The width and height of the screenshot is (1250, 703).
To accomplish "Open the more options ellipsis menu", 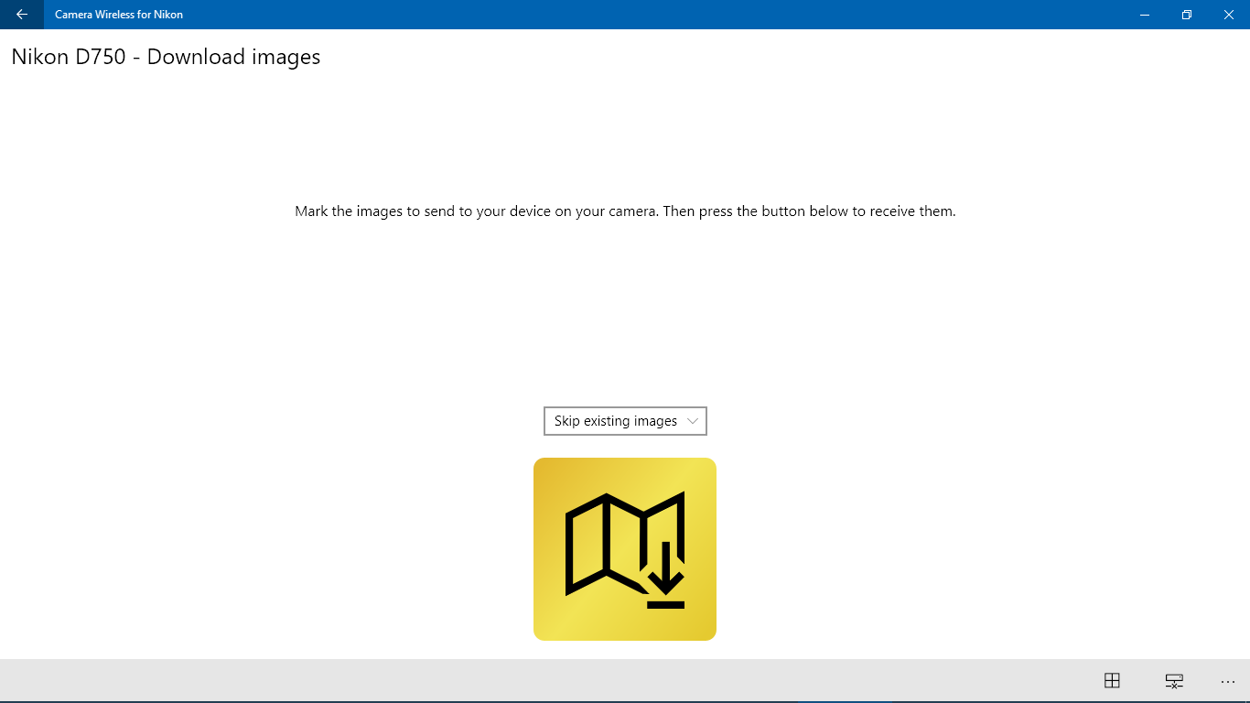I will [1228, 681].
